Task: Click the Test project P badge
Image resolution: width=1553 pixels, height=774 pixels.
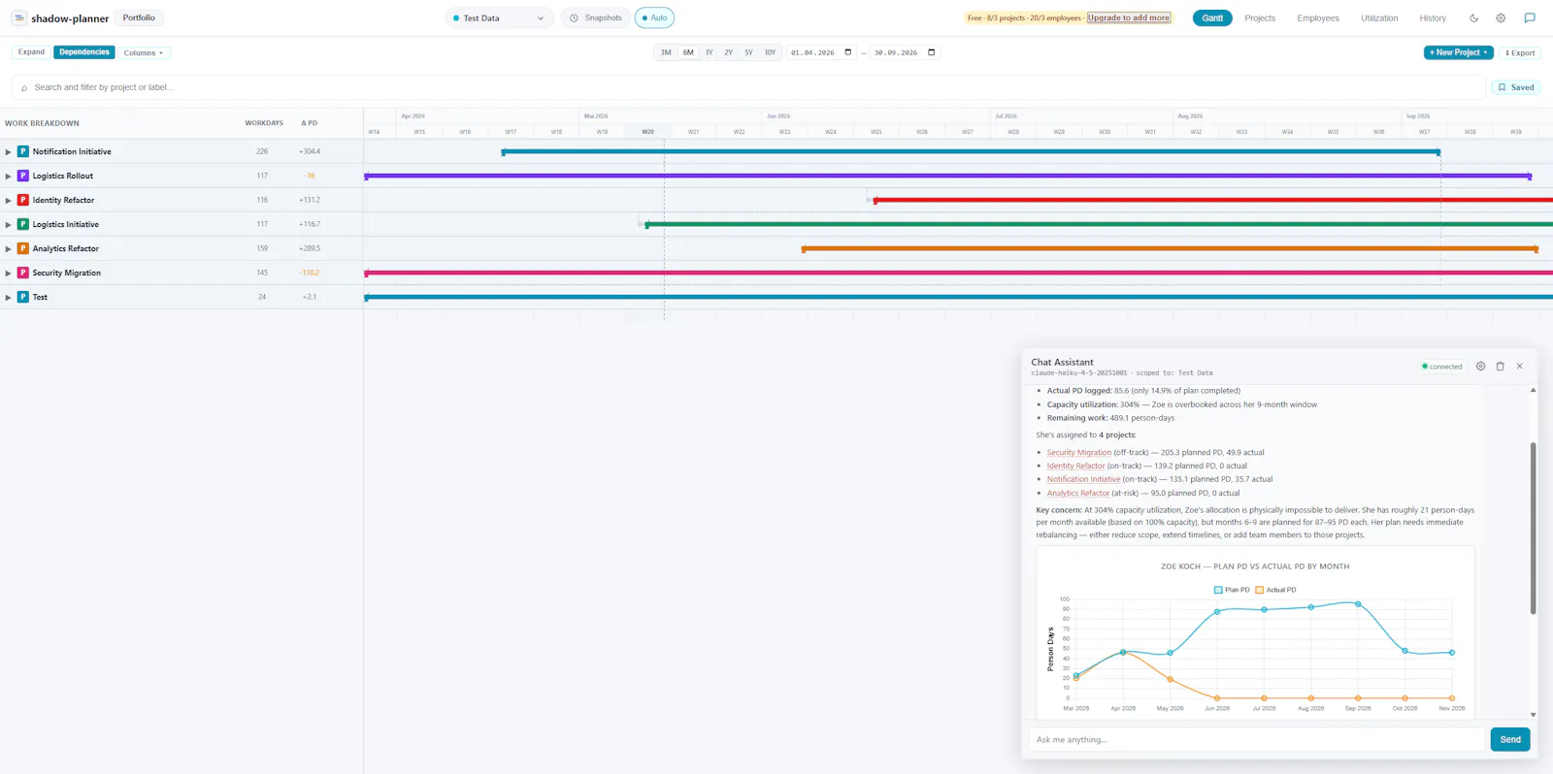Action: coord(23,297)
